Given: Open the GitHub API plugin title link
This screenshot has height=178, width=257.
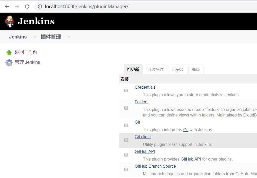Looking at the screenshot, I should pos(145,152).
